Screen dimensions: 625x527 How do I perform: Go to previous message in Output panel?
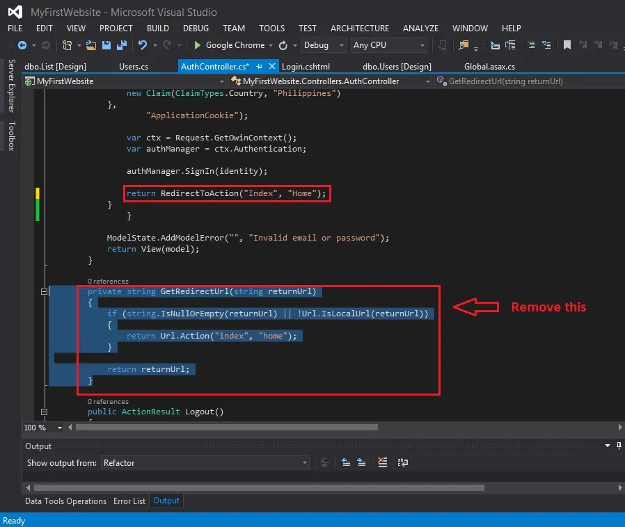346,462
